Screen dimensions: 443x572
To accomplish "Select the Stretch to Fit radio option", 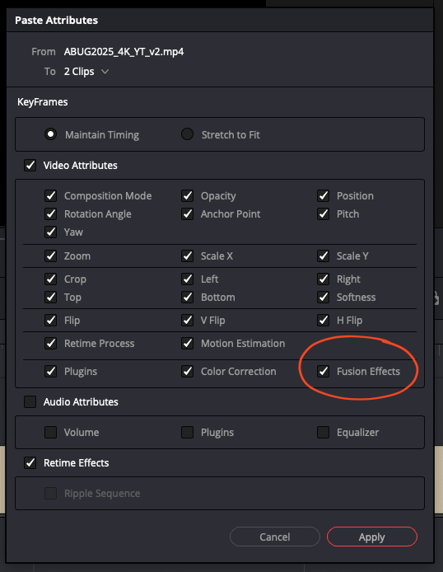I will pos(187,134).
